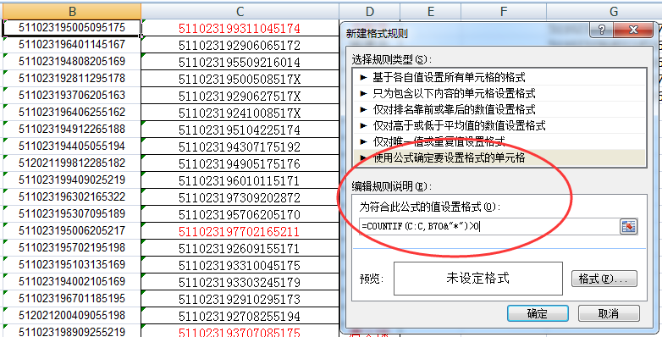The width and height of the screenshot is (662, 337).
Task: Select red cell 511023199311045174
Action: (240, 28)
